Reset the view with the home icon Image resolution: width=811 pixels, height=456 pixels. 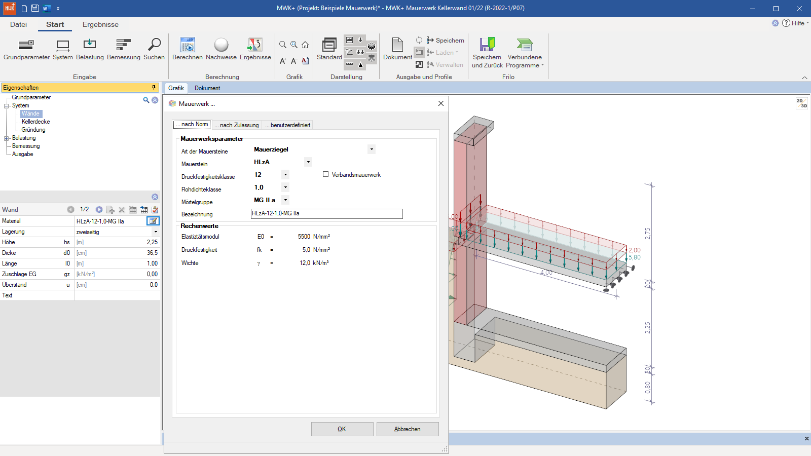(x=305, y=45)
